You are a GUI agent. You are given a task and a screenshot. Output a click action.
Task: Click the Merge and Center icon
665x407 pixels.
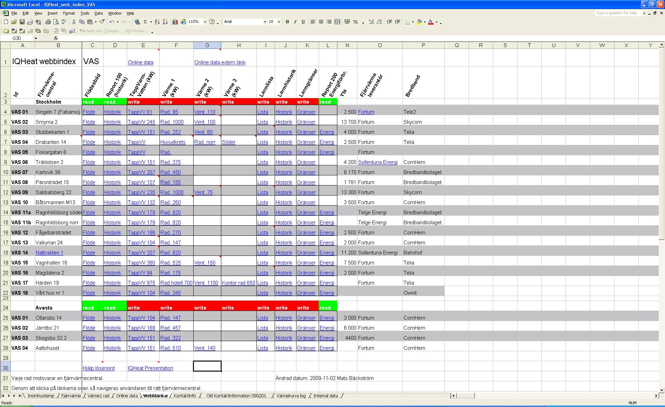(x=337, y=22)
